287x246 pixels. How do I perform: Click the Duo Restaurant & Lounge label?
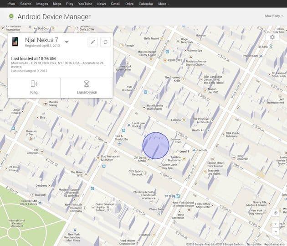(111, 158)
